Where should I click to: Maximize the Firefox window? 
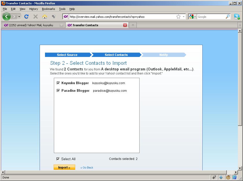click(x=235, y=3)
